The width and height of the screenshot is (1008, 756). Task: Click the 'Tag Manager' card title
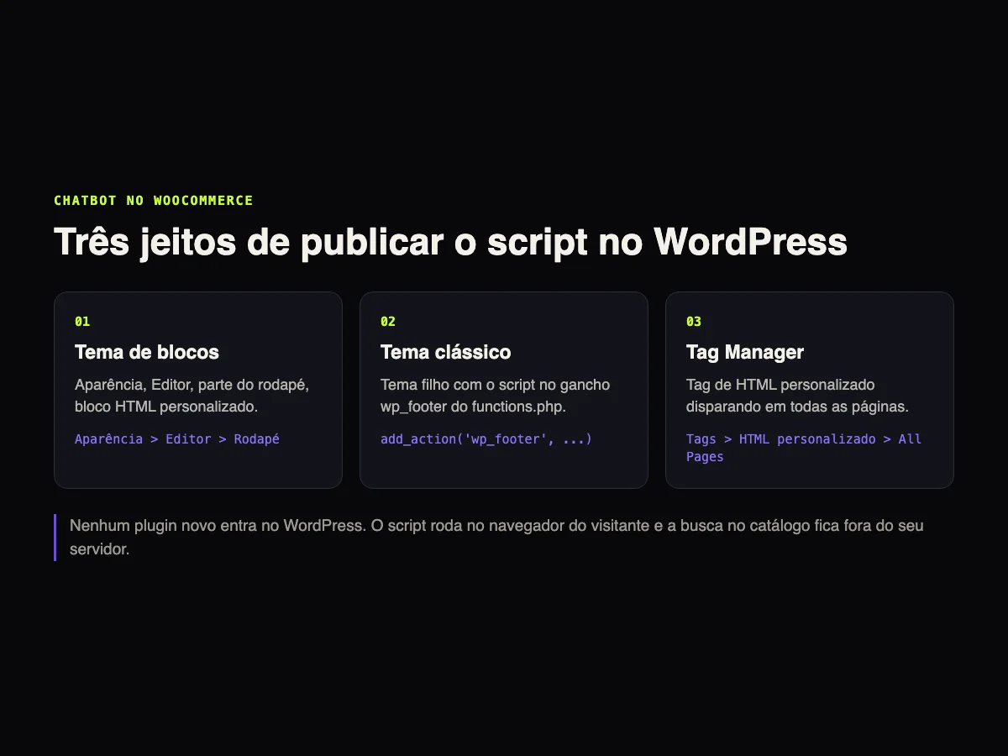pyautogui.click(x=745, y=352)
